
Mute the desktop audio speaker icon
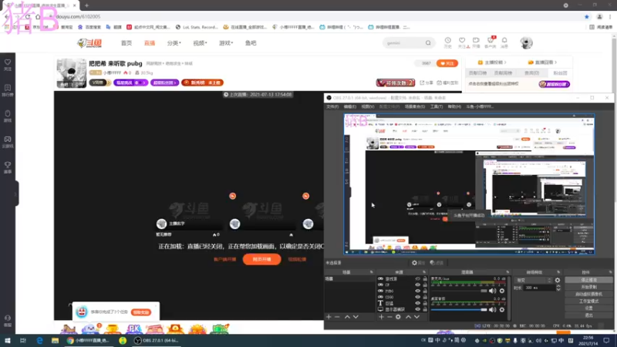[492, 310]
